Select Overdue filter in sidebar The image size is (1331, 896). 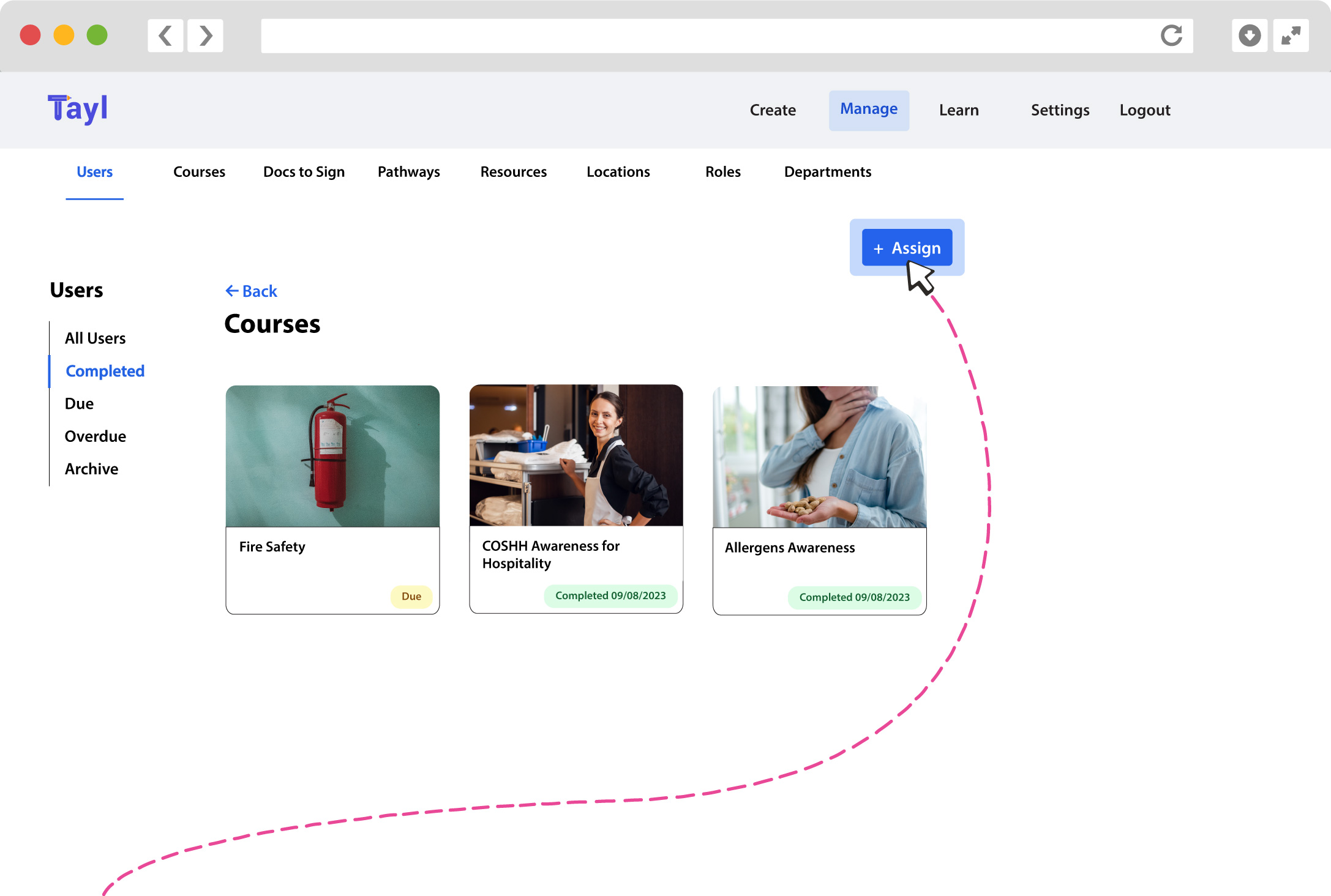pyautogui.click(x=95, y=436)
